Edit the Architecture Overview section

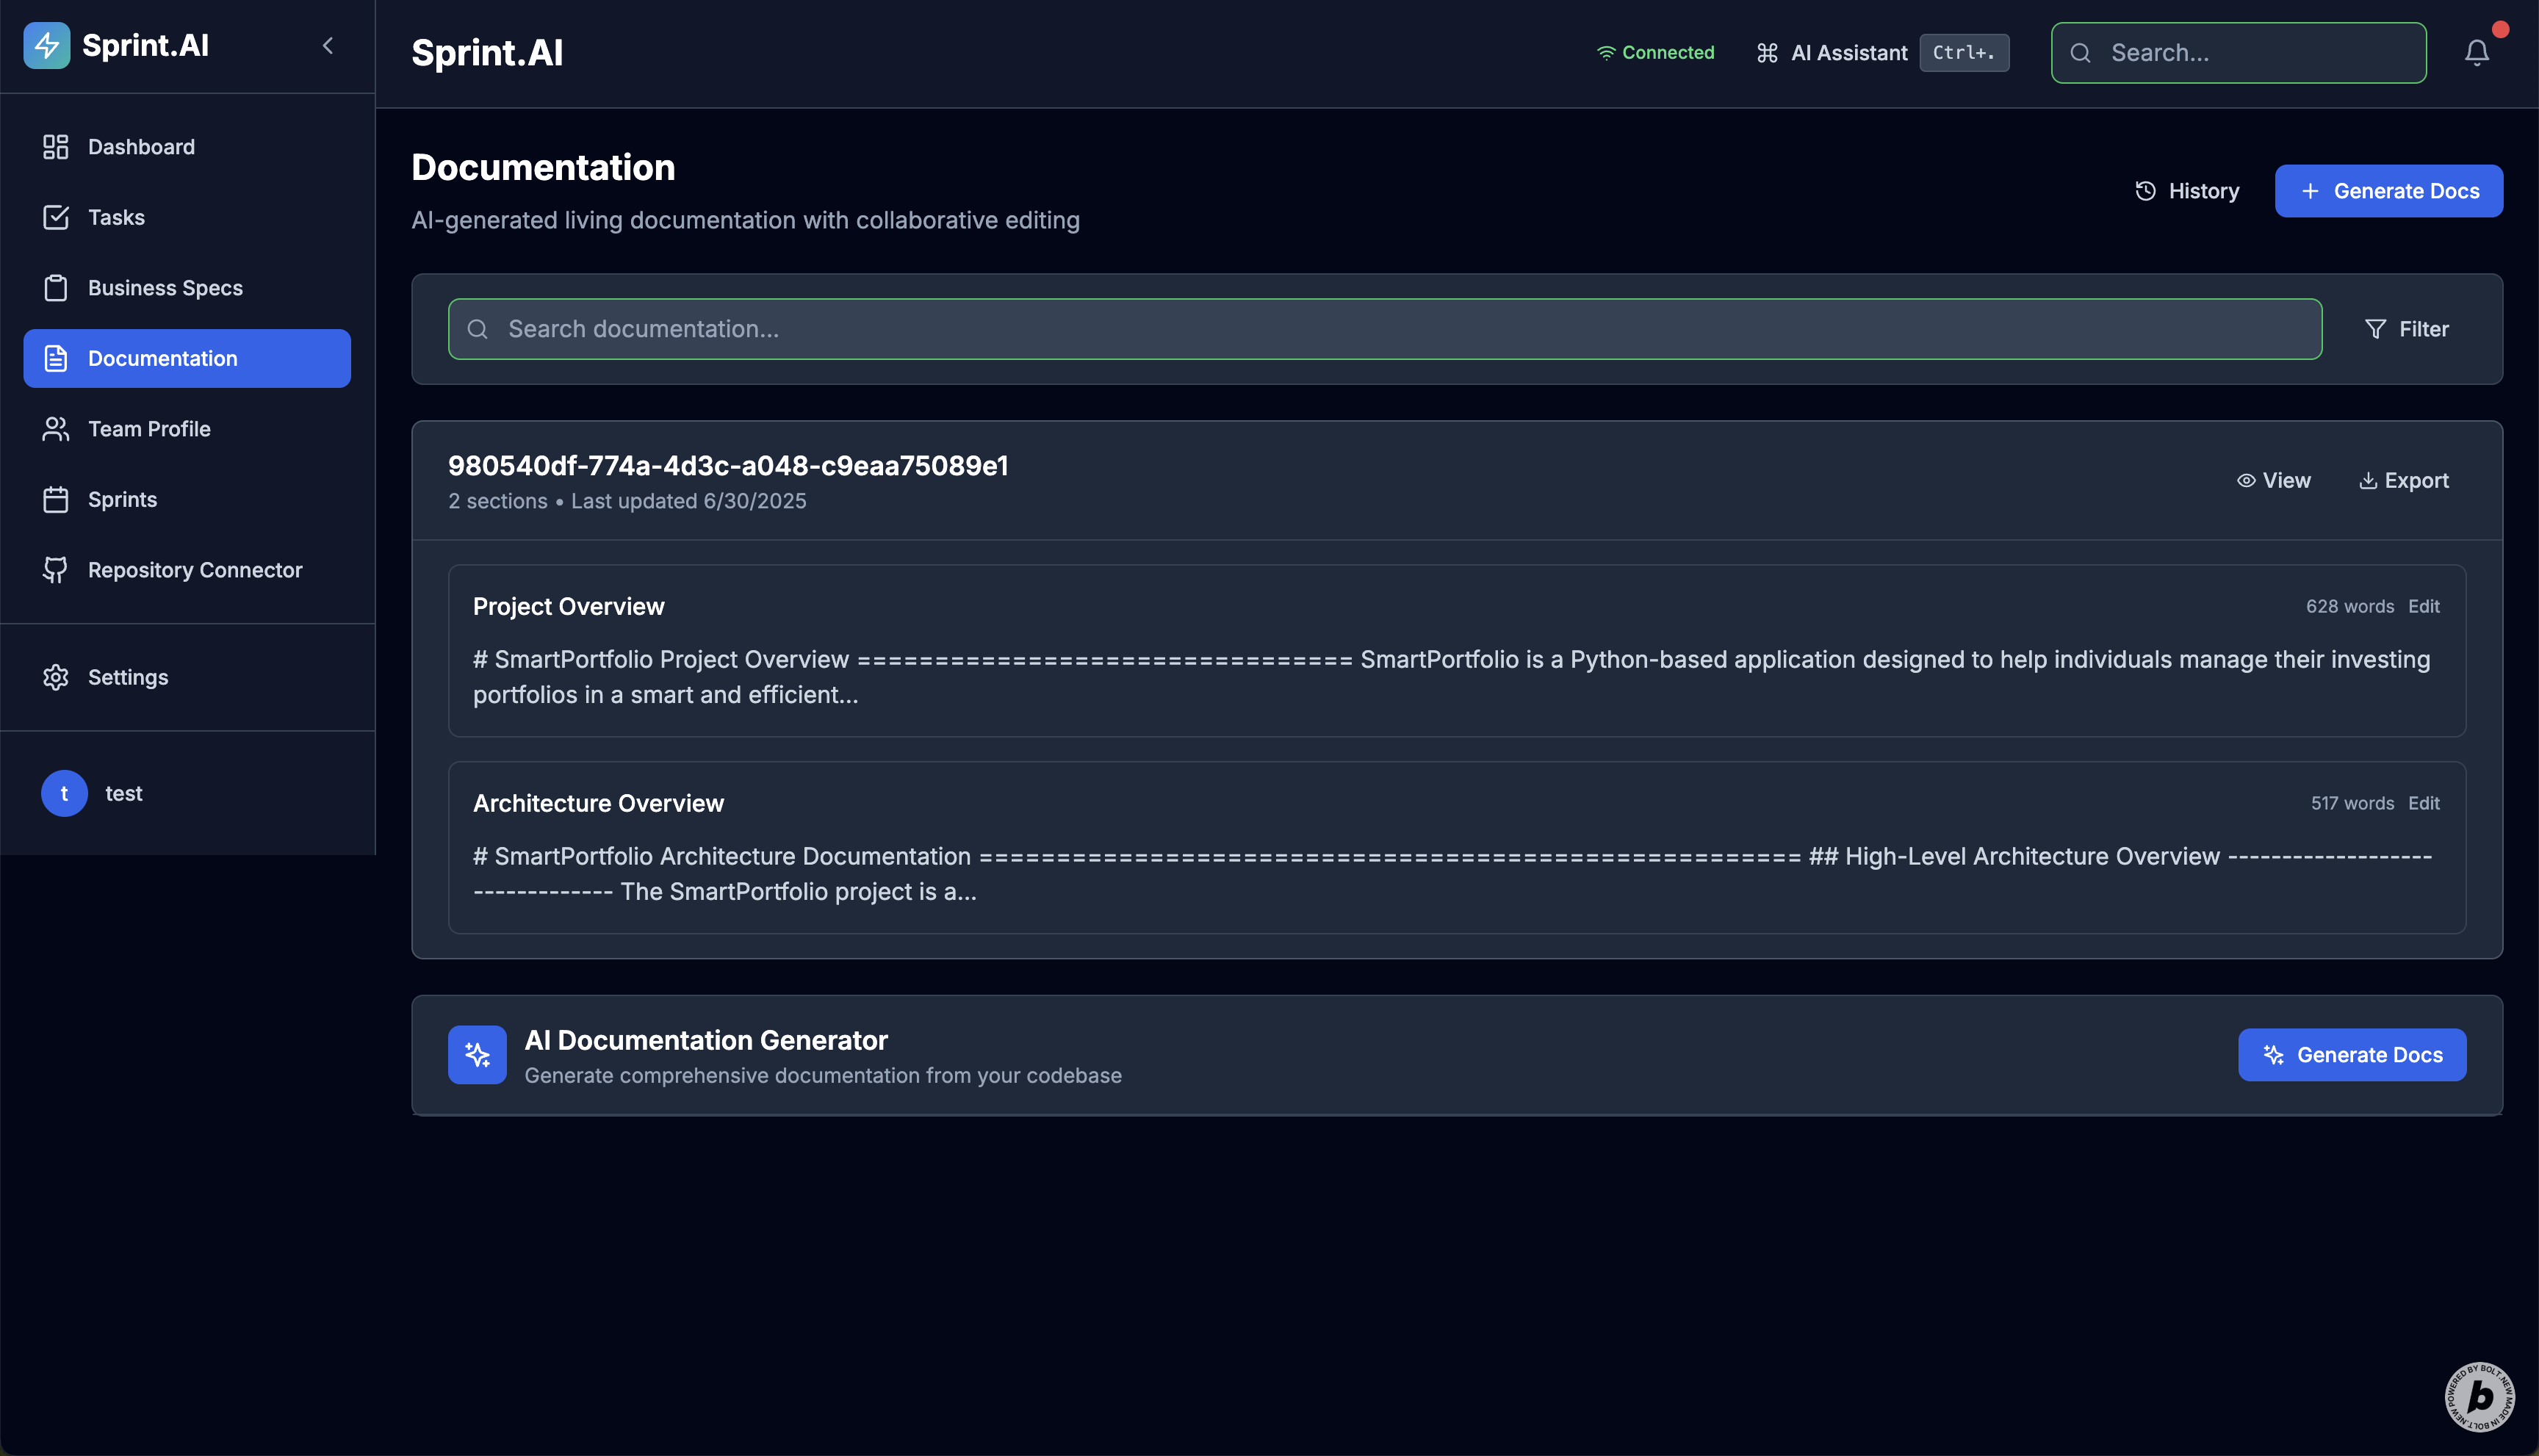[2423, 804]
